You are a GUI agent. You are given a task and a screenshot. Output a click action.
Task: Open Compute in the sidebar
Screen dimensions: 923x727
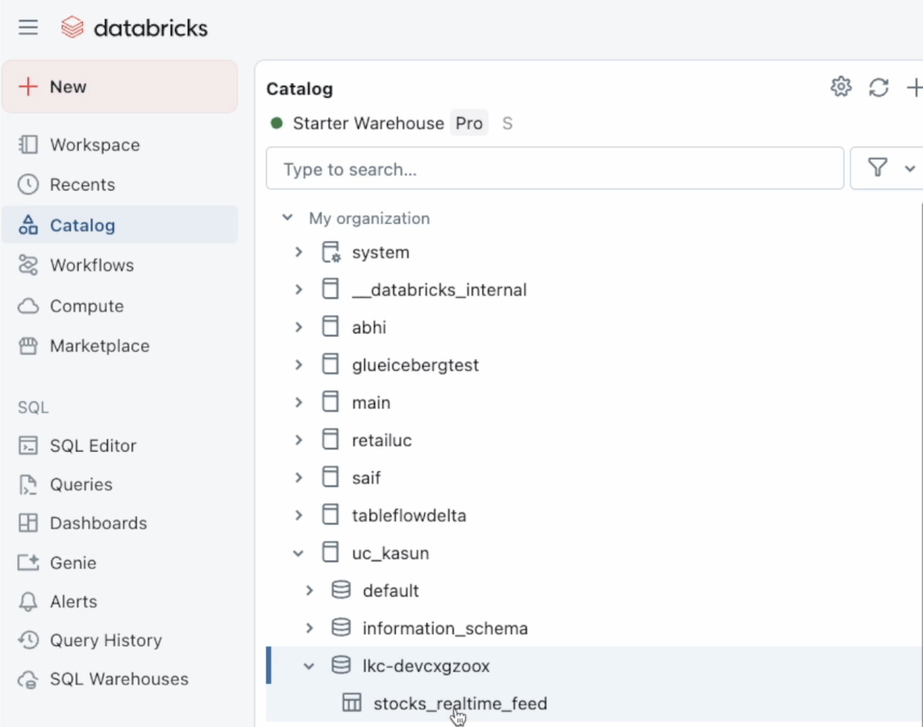120,306
